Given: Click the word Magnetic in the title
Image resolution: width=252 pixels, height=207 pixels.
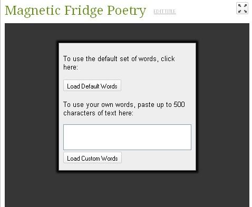Looking at the screenshot, I should pos(33,11).
